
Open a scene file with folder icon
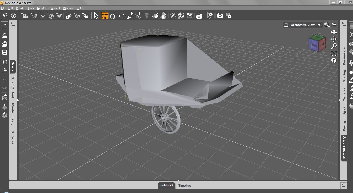4,35
